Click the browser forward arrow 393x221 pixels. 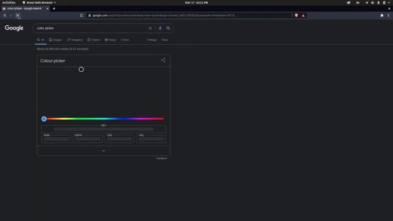tap(11, 15)
